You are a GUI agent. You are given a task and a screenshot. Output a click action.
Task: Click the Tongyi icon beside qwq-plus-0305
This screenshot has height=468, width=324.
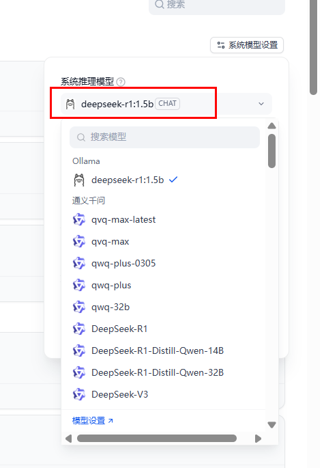[79, 263]
